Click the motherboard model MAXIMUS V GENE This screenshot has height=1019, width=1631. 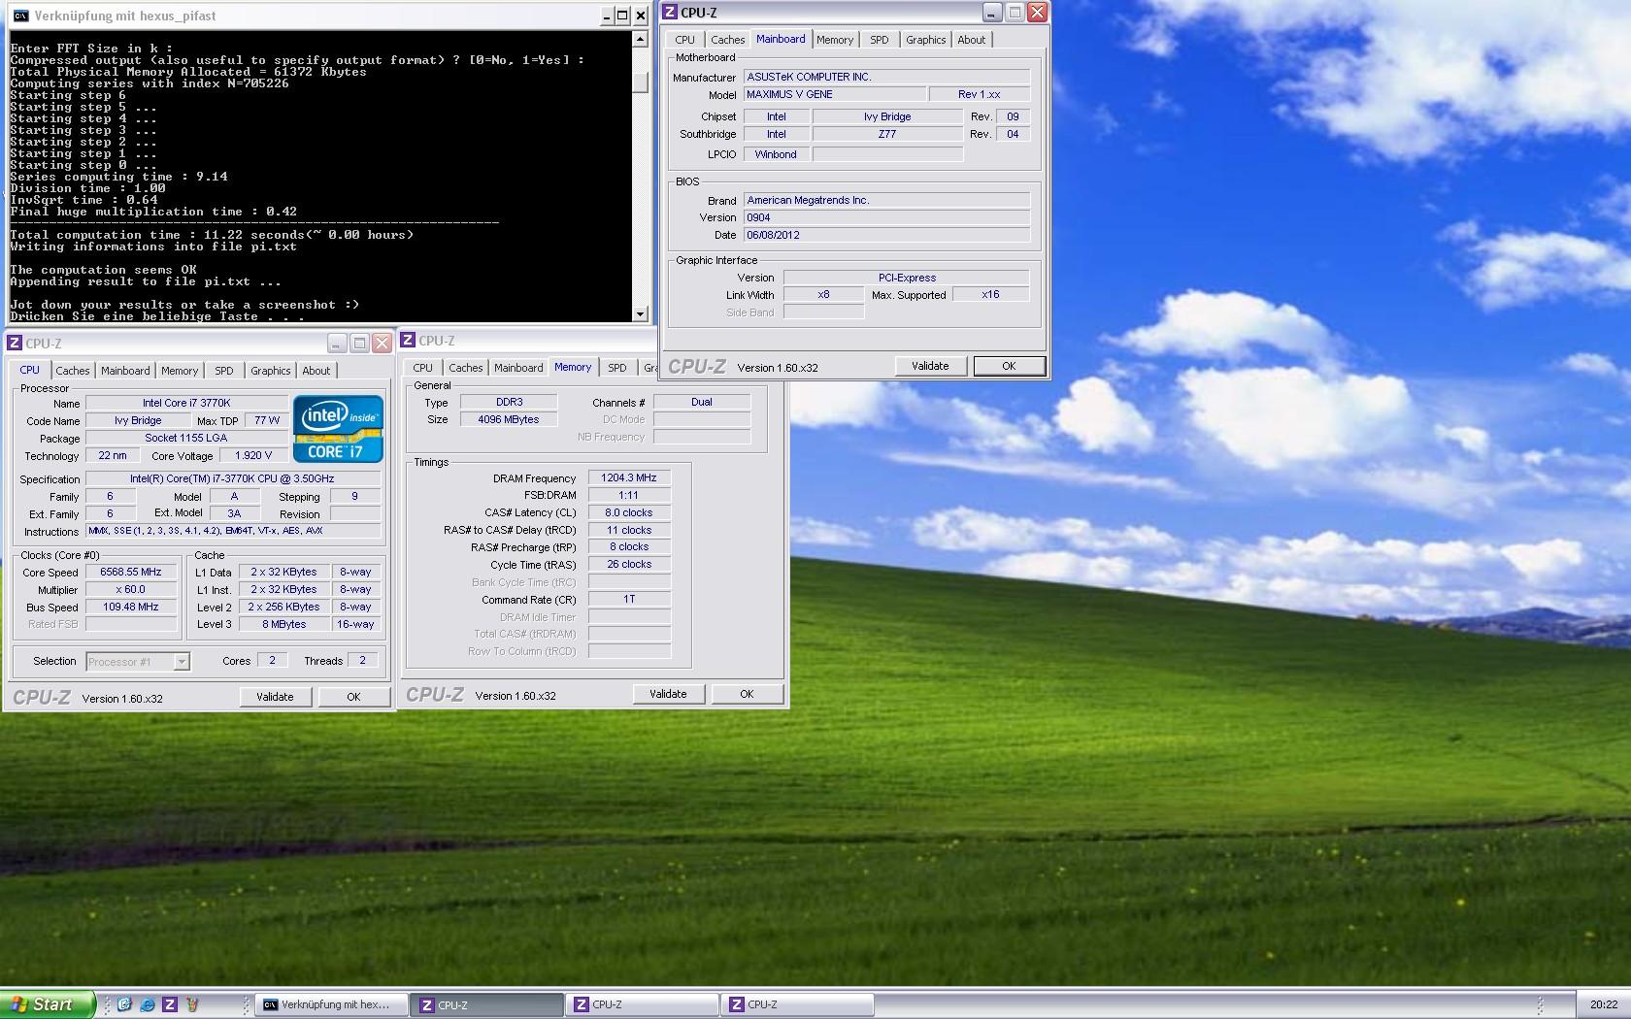click(834, 94)
